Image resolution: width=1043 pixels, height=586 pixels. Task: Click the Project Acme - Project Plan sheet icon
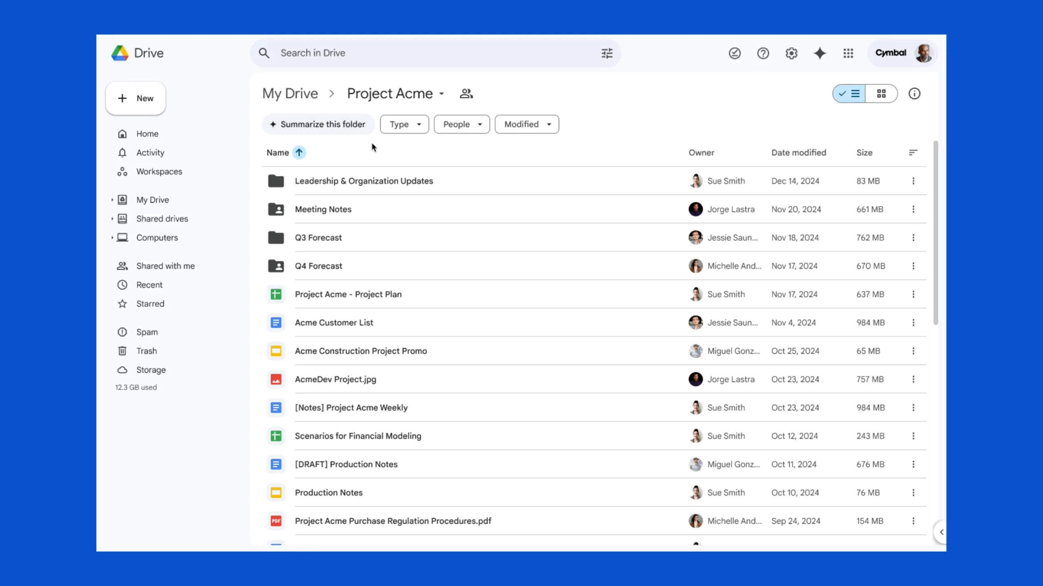pyautogui.click(x=276, y=294)
